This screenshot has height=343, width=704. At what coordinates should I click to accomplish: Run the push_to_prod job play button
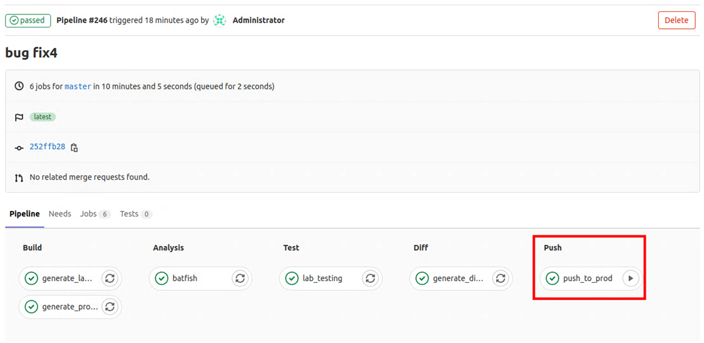tap(631, 279)
